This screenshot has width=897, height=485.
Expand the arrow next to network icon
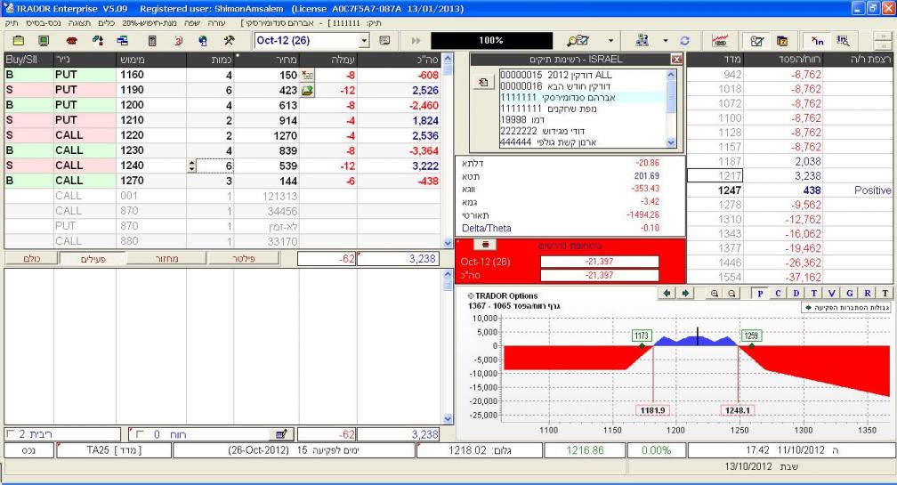tap(667, 41)
